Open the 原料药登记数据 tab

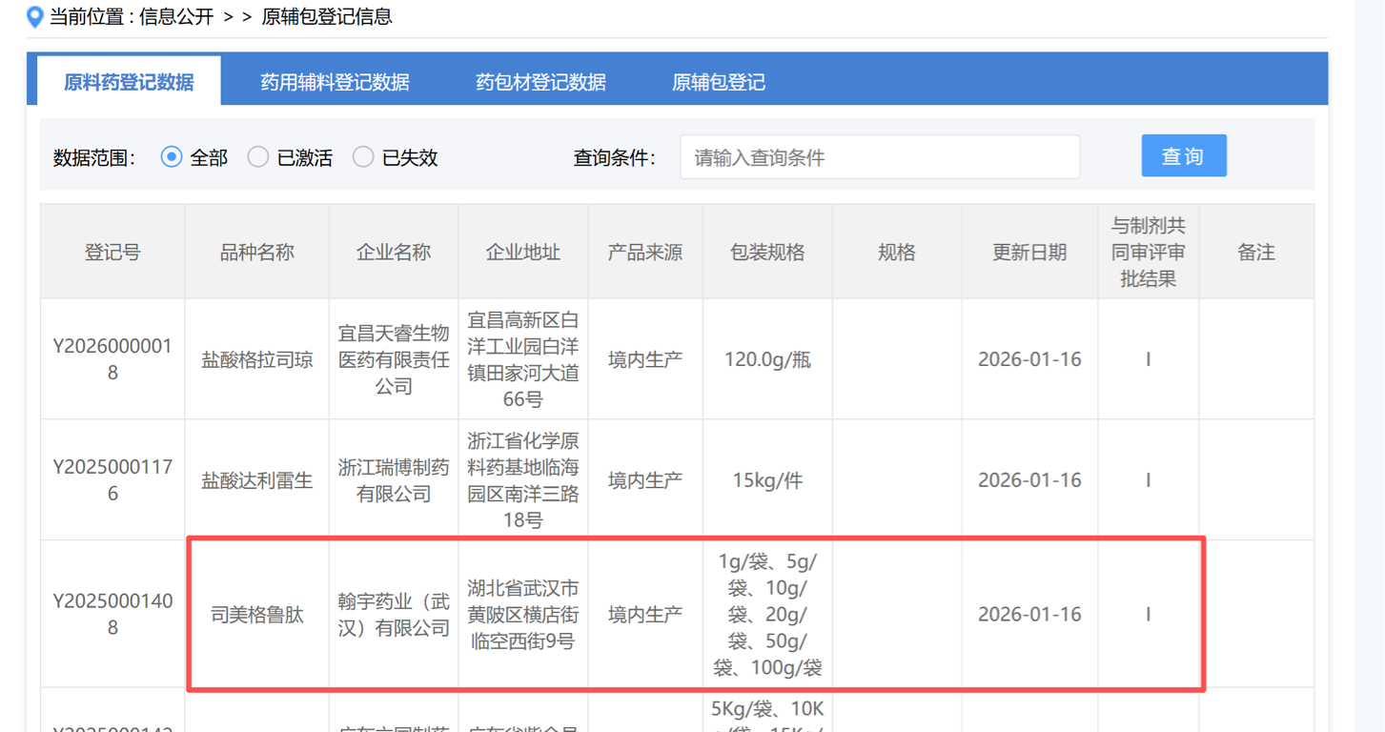(129, 82)
